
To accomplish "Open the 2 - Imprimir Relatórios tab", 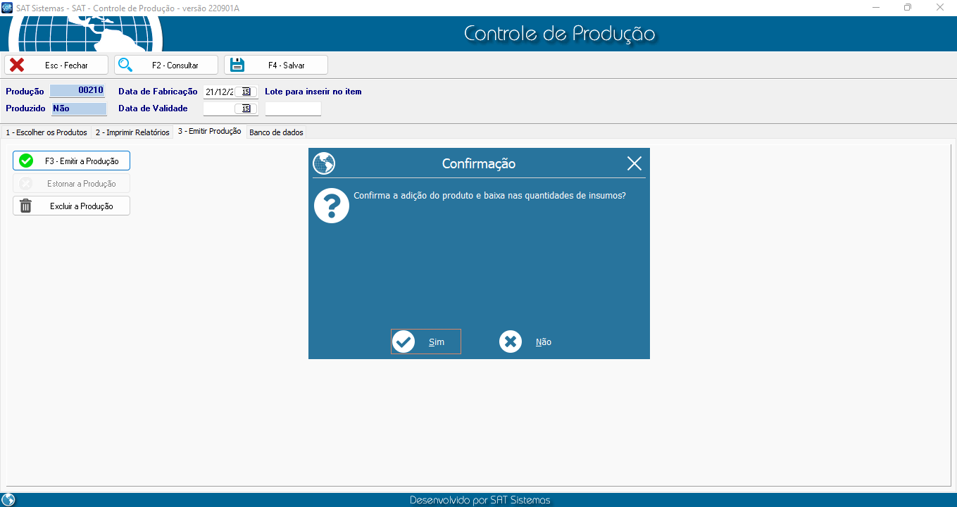I will click(132, 132).
